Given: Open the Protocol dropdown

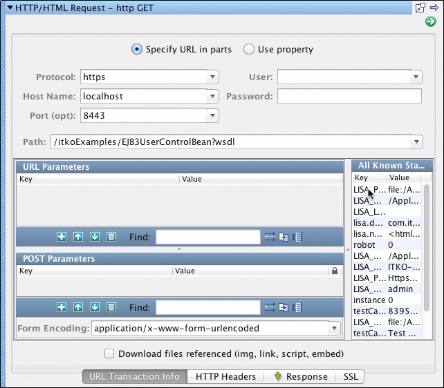Looking at the screenshot, I should click(x=212, y=77).
